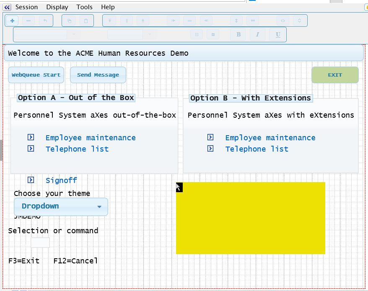Click the WebQueue Start button
This screenshot has height=291, width=368.
click(x=36, y=75)
